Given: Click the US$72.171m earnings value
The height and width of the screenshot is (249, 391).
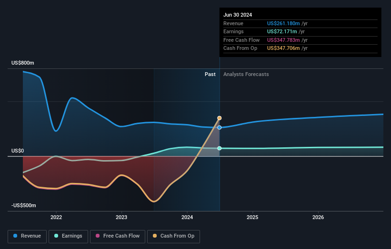Looking at the screenshot, I should pos(282,31).
